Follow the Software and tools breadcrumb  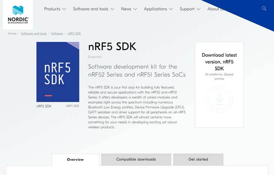(34, 34)
